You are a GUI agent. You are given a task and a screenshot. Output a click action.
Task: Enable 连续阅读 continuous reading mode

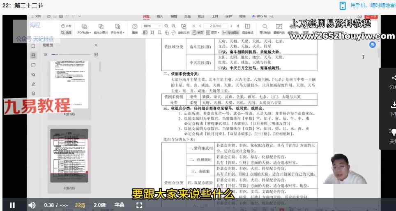(x=231, y=32)
